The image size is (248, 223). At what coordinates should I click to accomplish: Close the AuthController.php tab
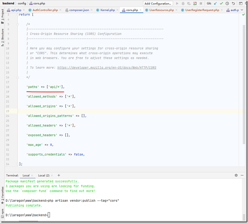coord(60,10)
